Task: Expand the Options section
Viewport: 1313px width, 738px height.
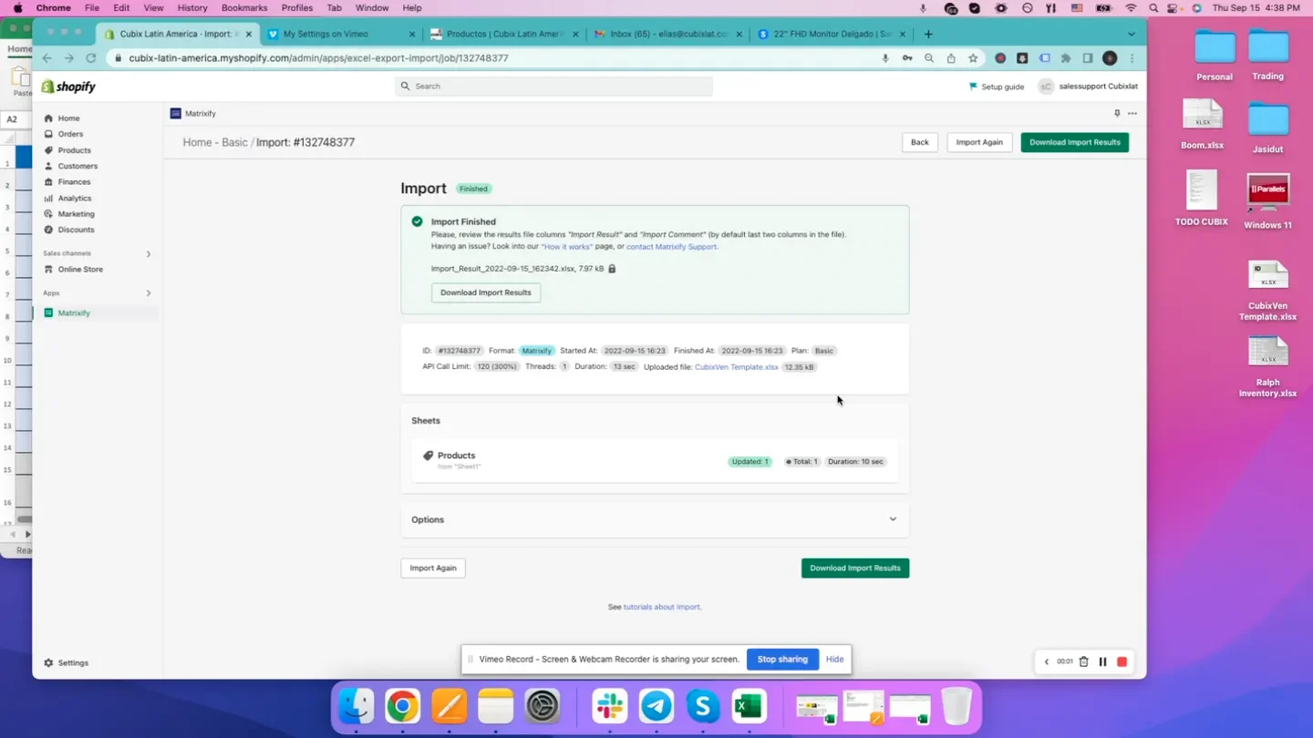Action: [655, 519]
